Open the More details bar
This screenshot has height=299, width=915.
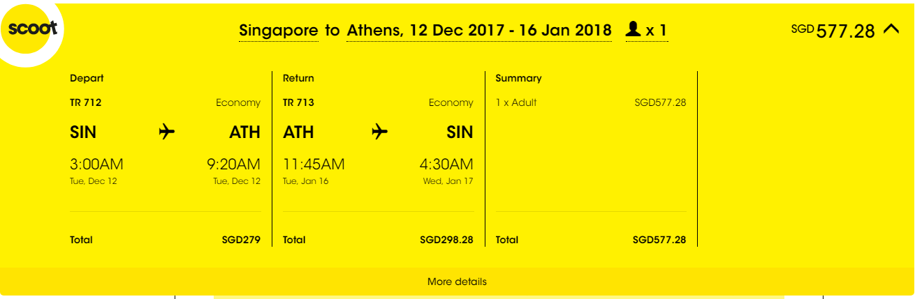(457, 282)
